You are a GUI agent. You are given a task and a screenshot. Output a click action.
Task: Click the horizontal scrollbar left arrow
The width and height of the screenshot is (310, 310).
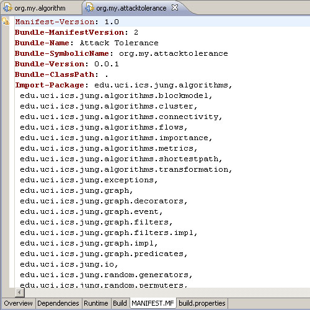20,293
